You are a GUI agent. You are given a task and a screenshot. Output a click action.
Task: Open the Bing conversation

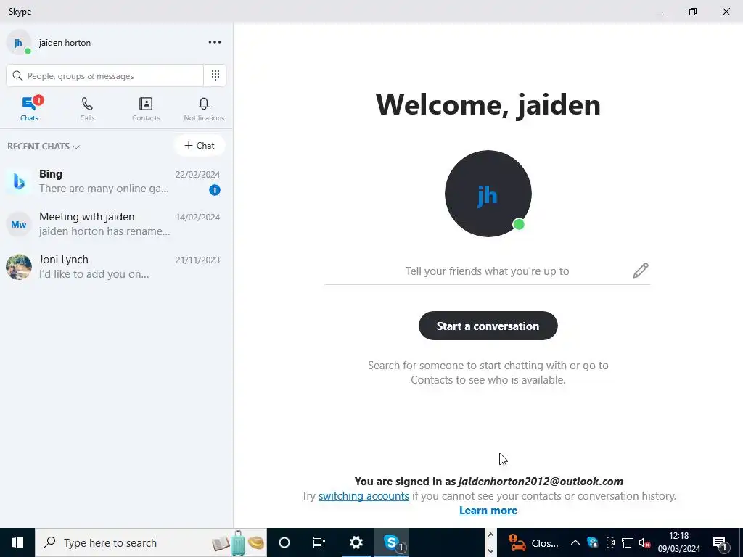click(116, 181)
